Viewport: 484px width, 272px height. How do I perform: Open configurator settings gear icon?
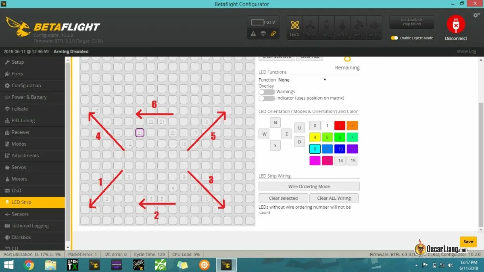(476, 15)
